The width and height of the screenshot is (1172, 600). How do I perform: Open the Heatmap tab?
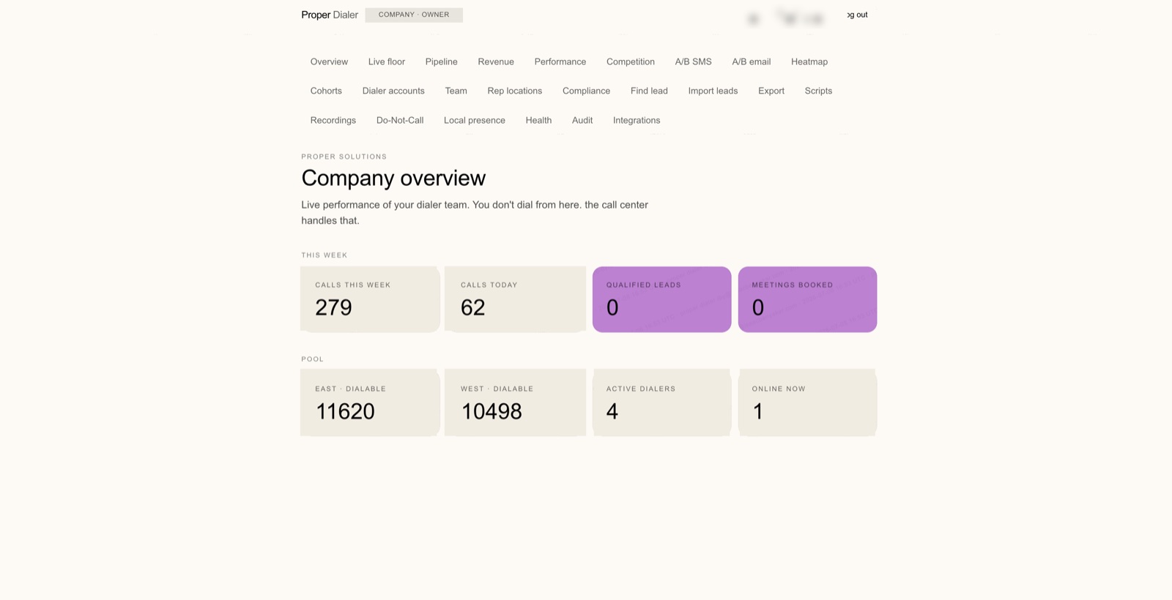click(x=809, y=61)
